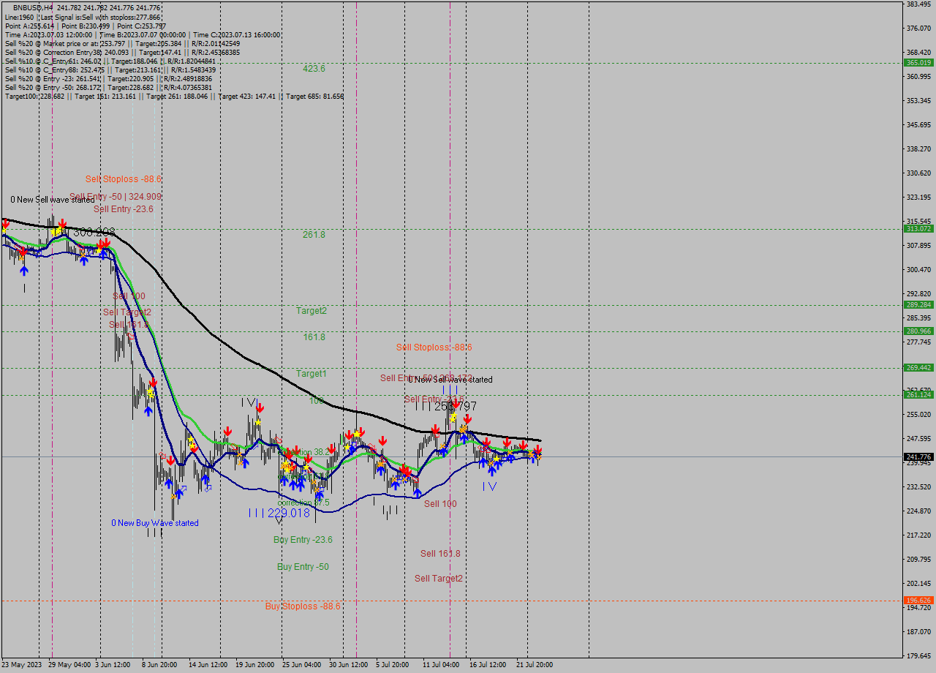This screenshot has width=936, height=673.
Task: Select the red sell arrow at the July 5 swing high
Action: 383,440
